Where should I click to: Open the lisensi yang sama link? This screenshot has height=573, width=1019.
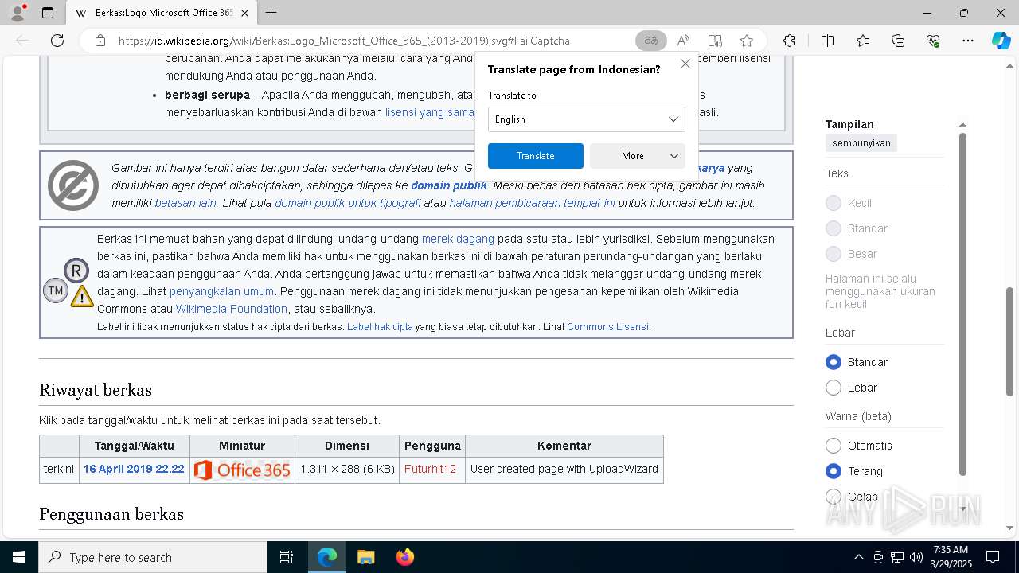[430, 112]
